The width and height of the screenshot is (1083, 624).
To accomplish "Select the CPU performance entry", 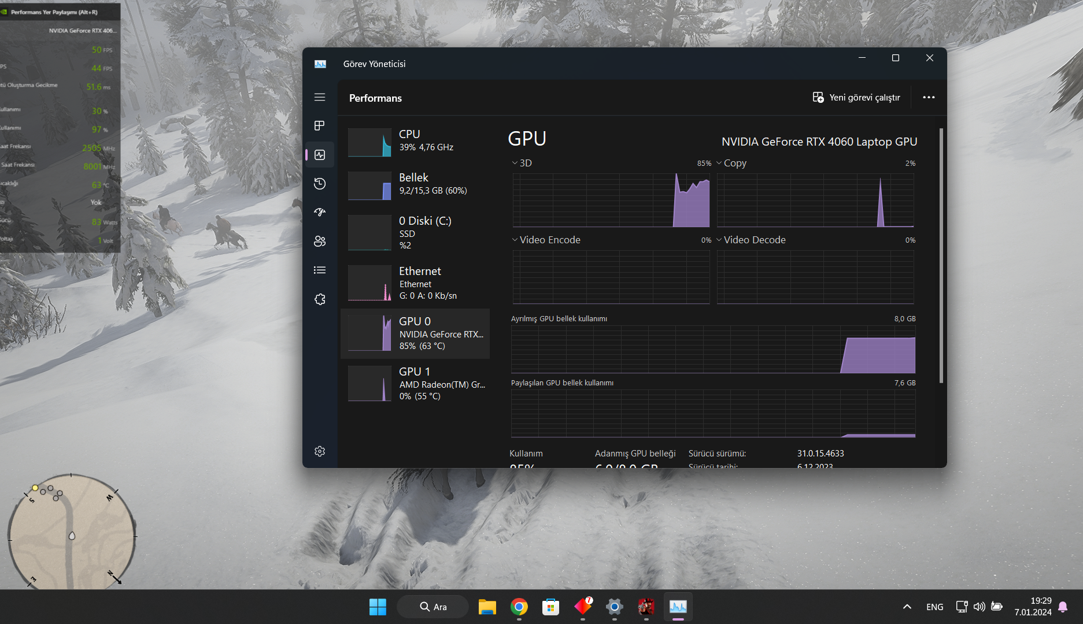I will click(415, 143).
